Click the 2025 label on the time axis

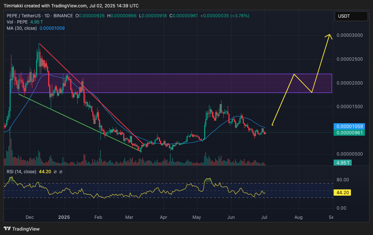(x=64, y=217)
